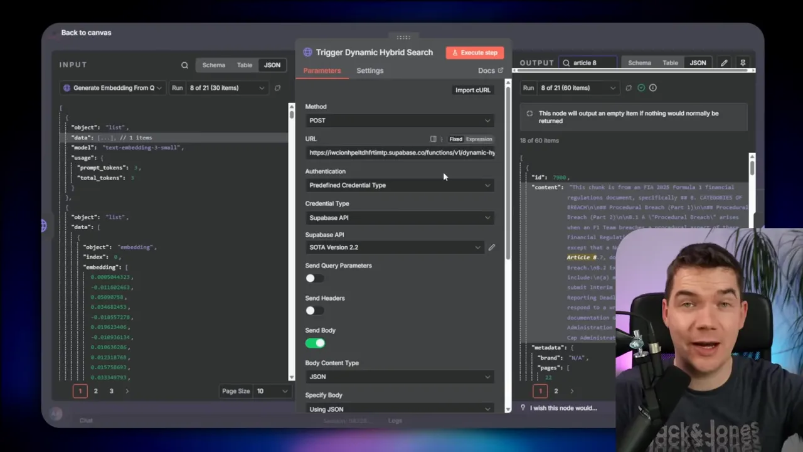Open the Method dropdown showing POST
803x452 pixels.
400,120
